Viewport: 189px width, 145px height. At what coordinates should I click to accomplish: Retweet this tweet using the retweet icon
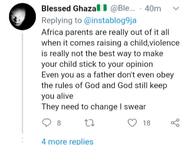pyautogui.click(x=89, y=123)
